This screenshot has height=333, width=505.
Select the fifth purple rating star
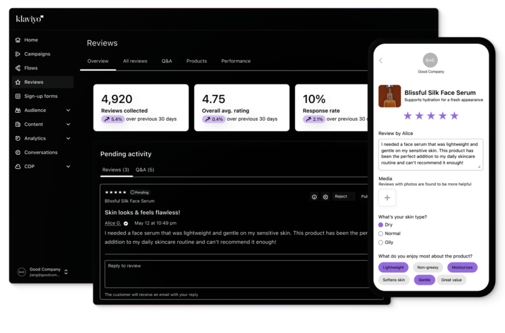(454, 115)
